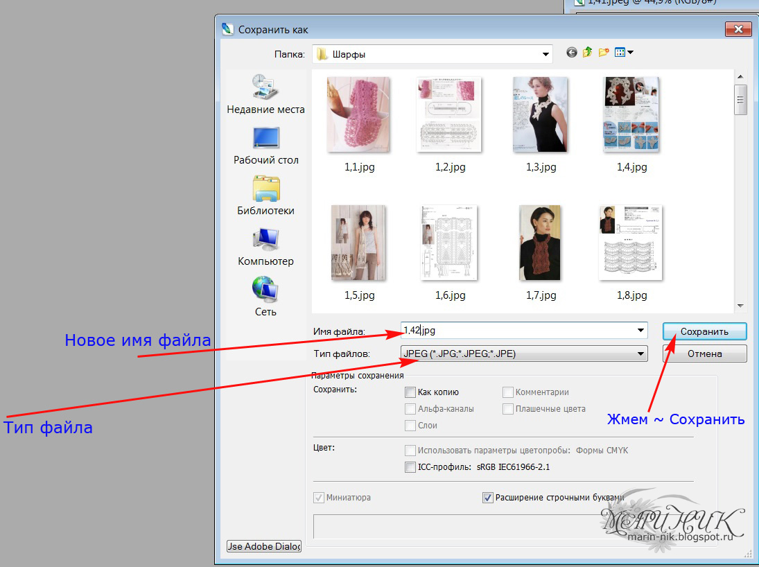The height and width of the screenshot is (567, 759).
Task: Click the file list scrollbar handle
Action: (740, 100)
